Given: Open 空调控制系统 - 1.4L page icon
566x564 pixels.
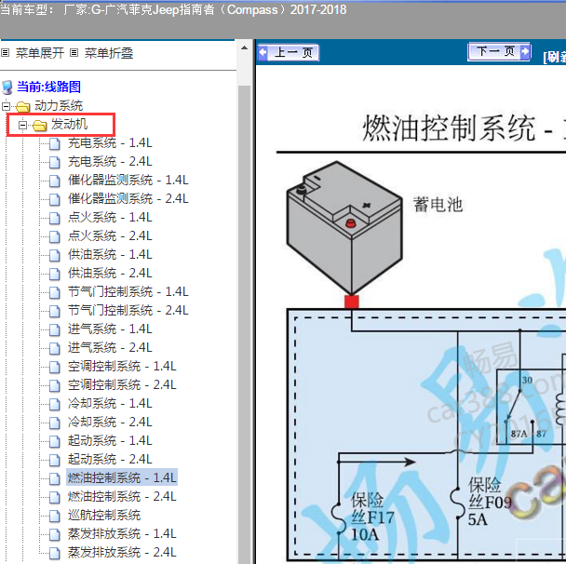Looking at the screenshot, I should 55,367.
